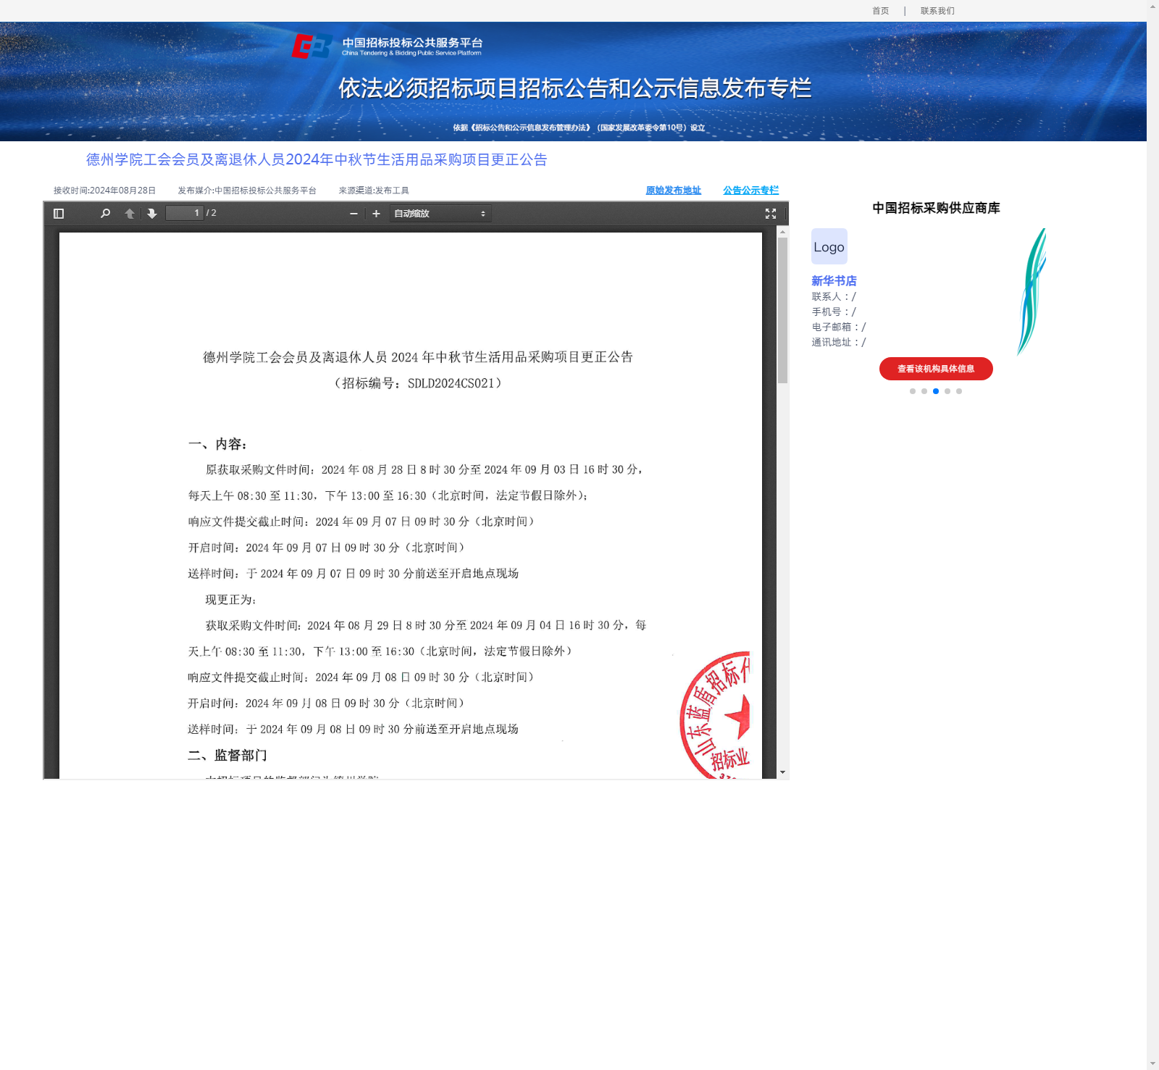
Task: Toggle the PDF sidebar panel
Action: click(x=59, y=214)
